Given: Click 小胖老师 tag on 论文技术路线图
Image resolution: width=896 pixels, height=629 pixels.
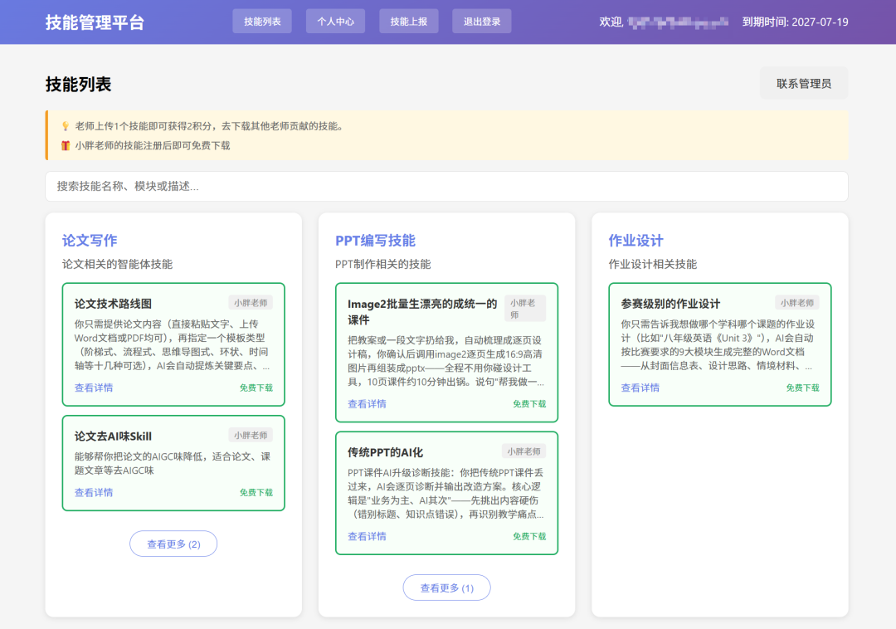Looking at the screenshot, I should tap(251, 303).
